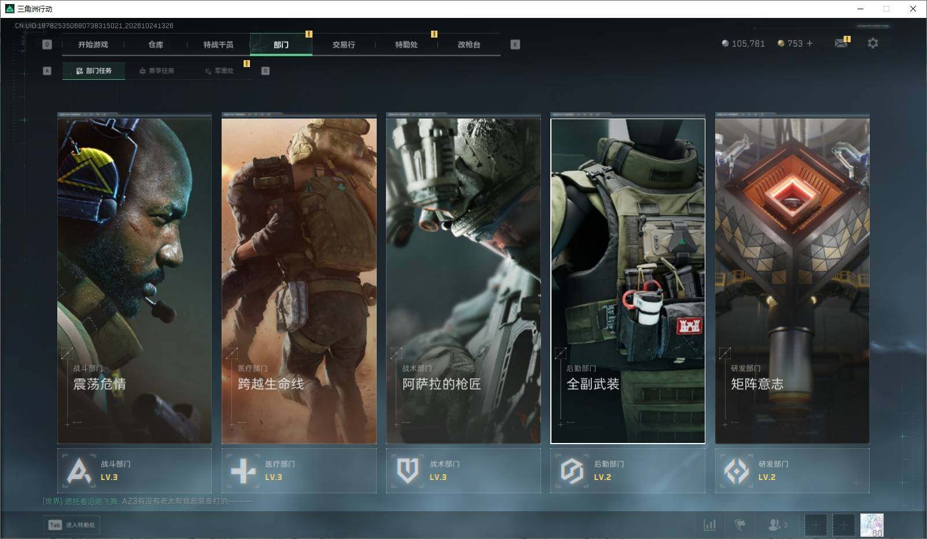Image resolution: width=927 pixels, height=539 pixels.
Task: Click the Q key previous-tab icon
Action: coord(47,45)
